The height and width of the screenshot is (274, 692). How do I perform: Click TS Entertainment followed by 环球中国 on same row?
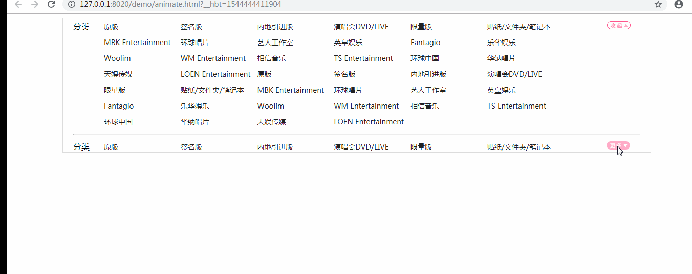(x=363, y=58)
